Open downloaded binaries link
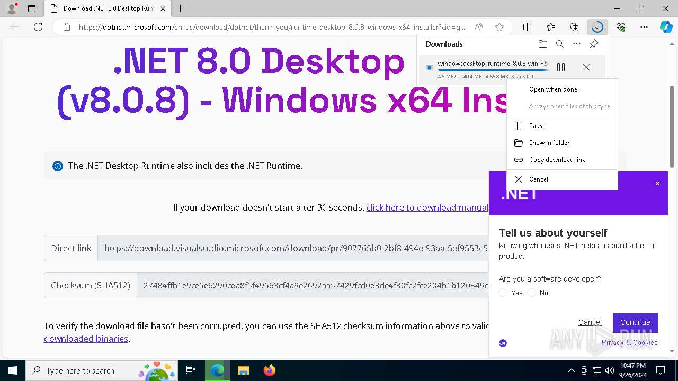This screenshot has height=381, width=678. click(86, 339)
